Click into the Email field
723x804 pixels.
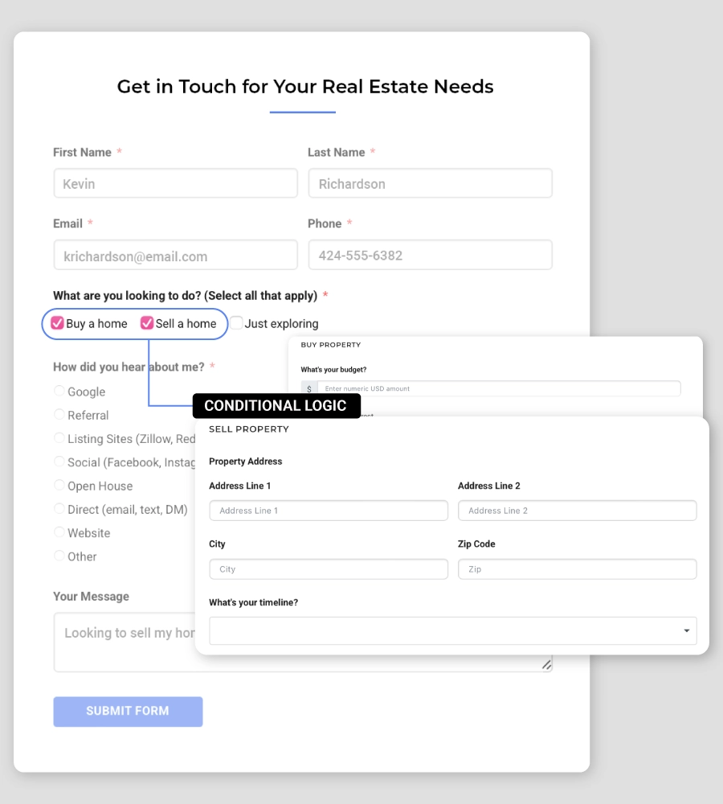(x=175, y=256)
